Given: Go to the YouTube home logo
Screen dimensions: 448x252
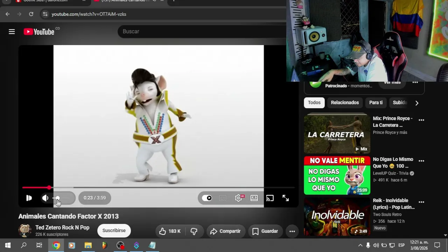Looking at the screenshot, I should tap(39, 32).
